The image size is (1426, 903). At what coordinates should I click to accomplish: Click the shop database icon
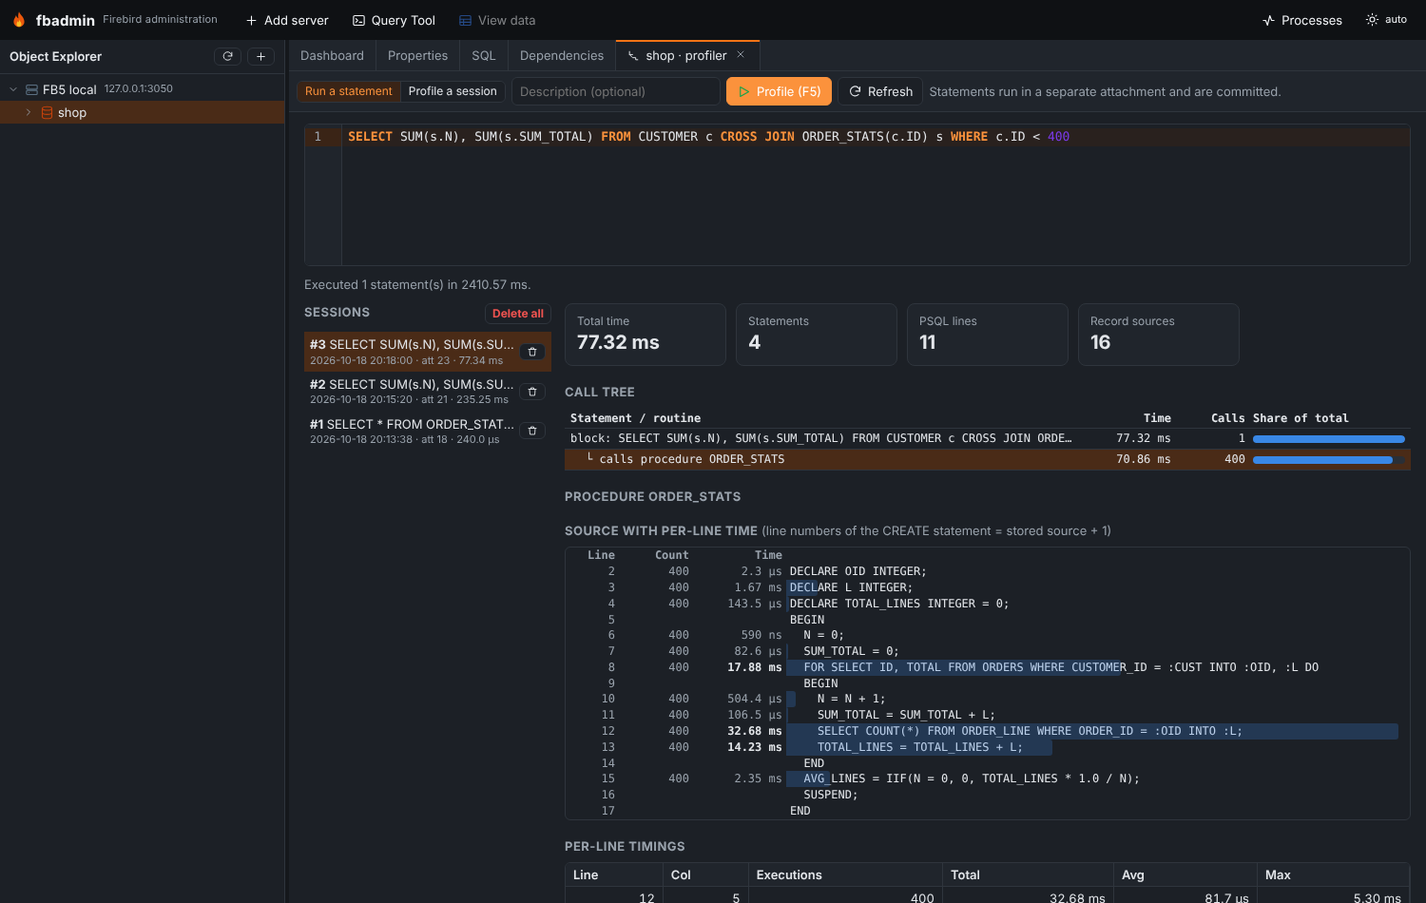47,112
